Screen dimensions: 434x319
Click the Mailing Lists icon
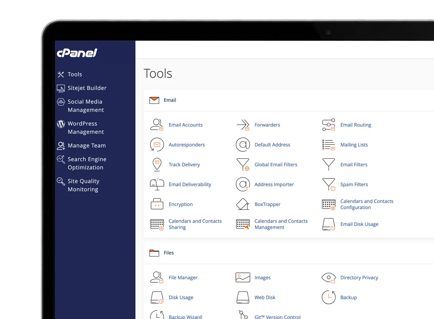329,145
